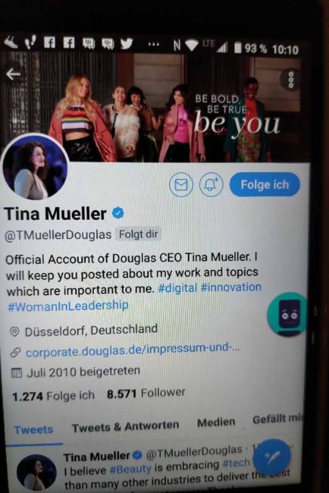Switch to Tweets & Antworten tab

point(125,427)
